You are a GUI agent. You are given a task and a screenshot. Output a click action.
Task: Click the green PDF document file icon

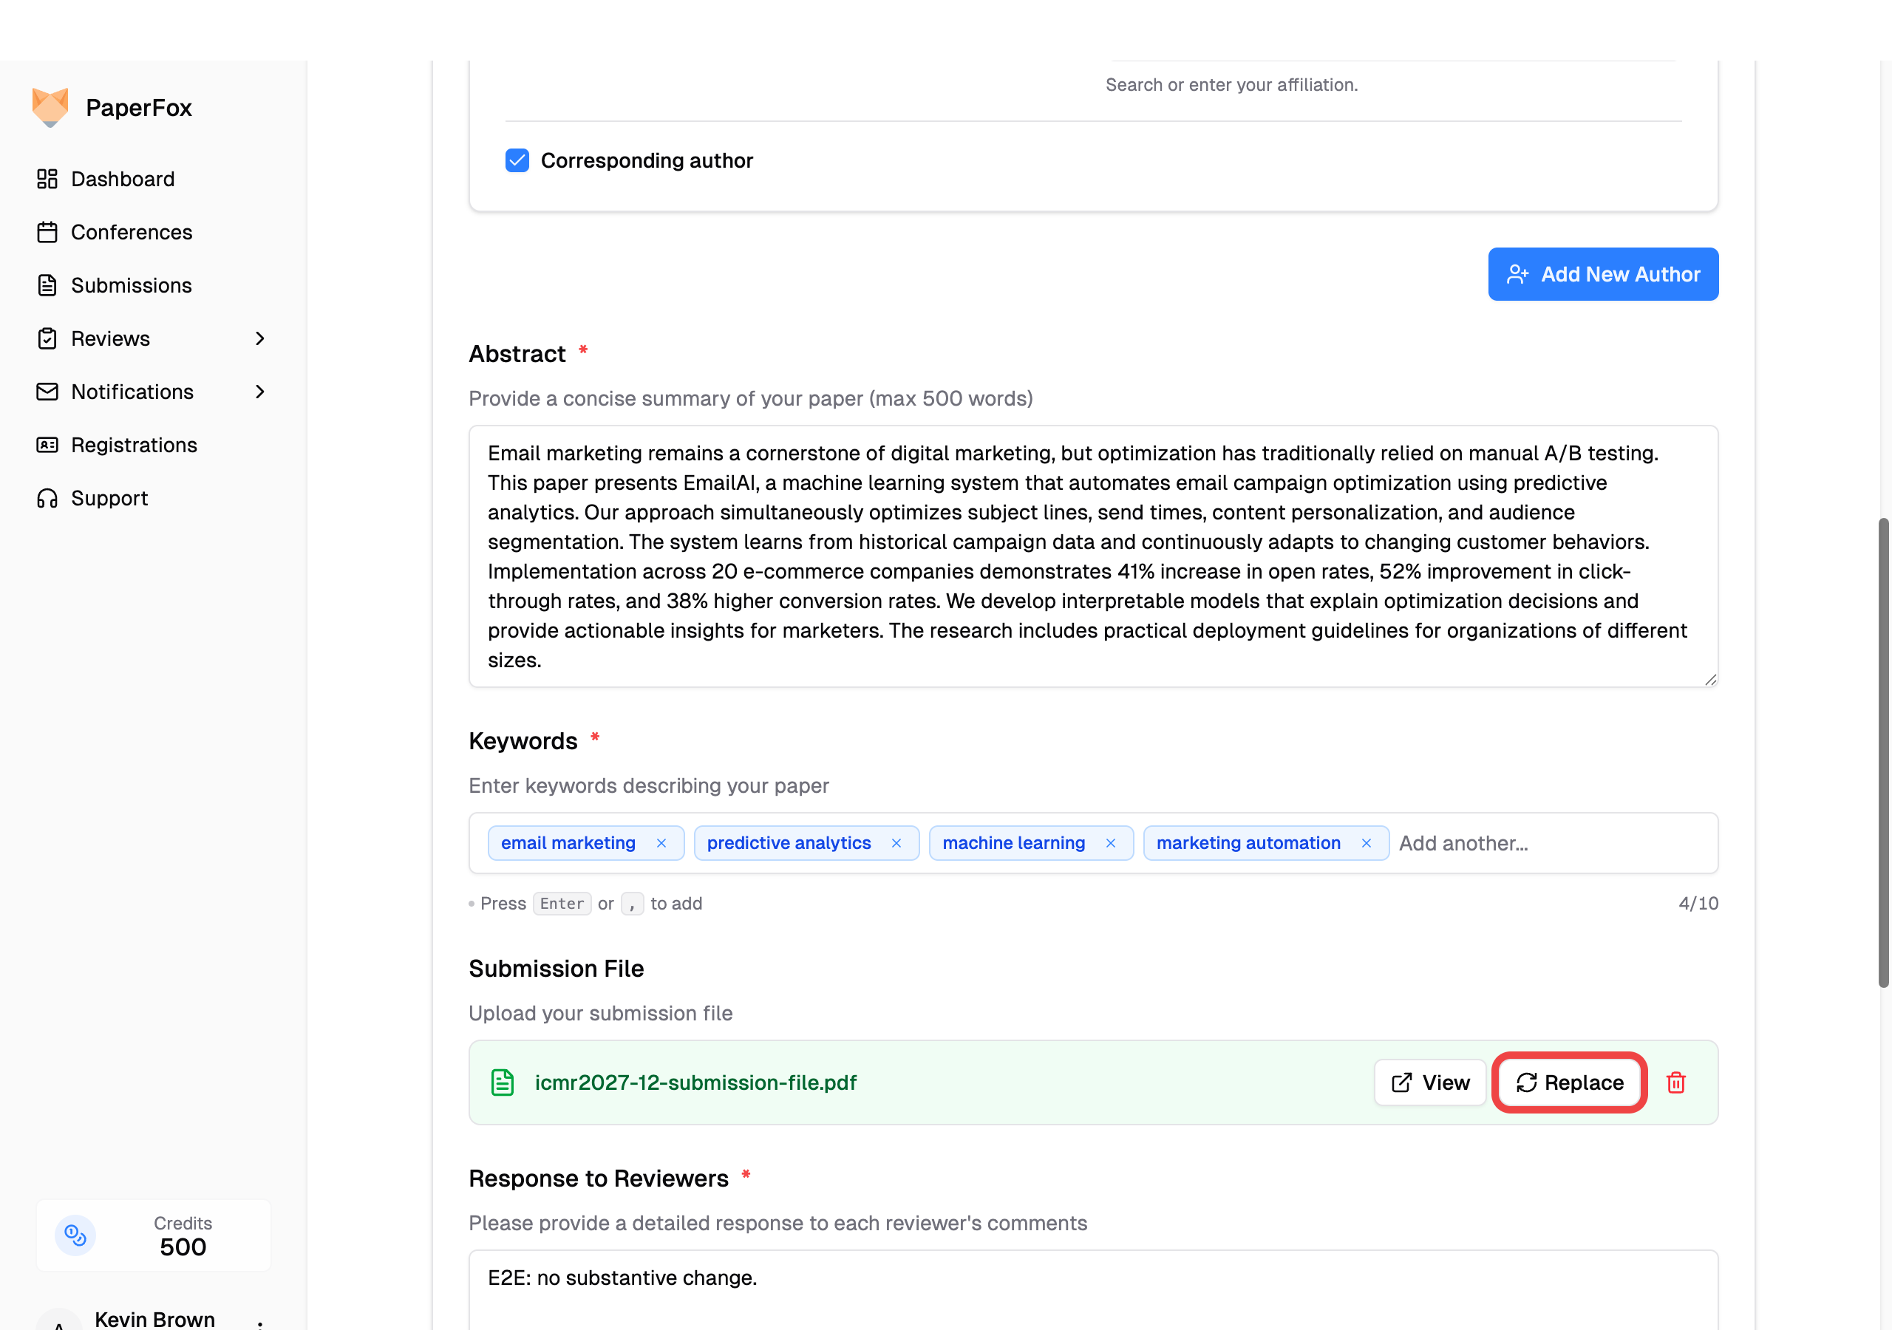click(x=503, y=1082)
